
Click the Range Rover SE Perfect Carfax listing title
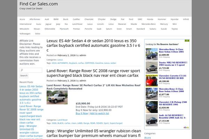pos(93,87)
